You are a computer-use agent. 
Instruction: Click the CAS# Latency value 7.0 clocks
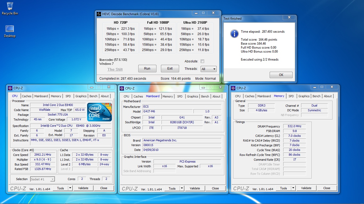pos(294,136)
